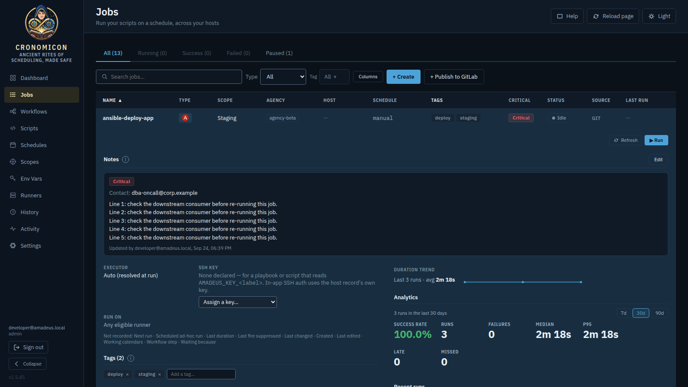Click the LAST RUN column header
688x387 pixels.
pos(637,101)
